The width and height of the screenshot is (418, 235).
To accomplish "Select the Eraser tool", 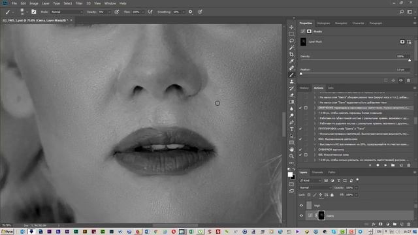I will (292, 95).
